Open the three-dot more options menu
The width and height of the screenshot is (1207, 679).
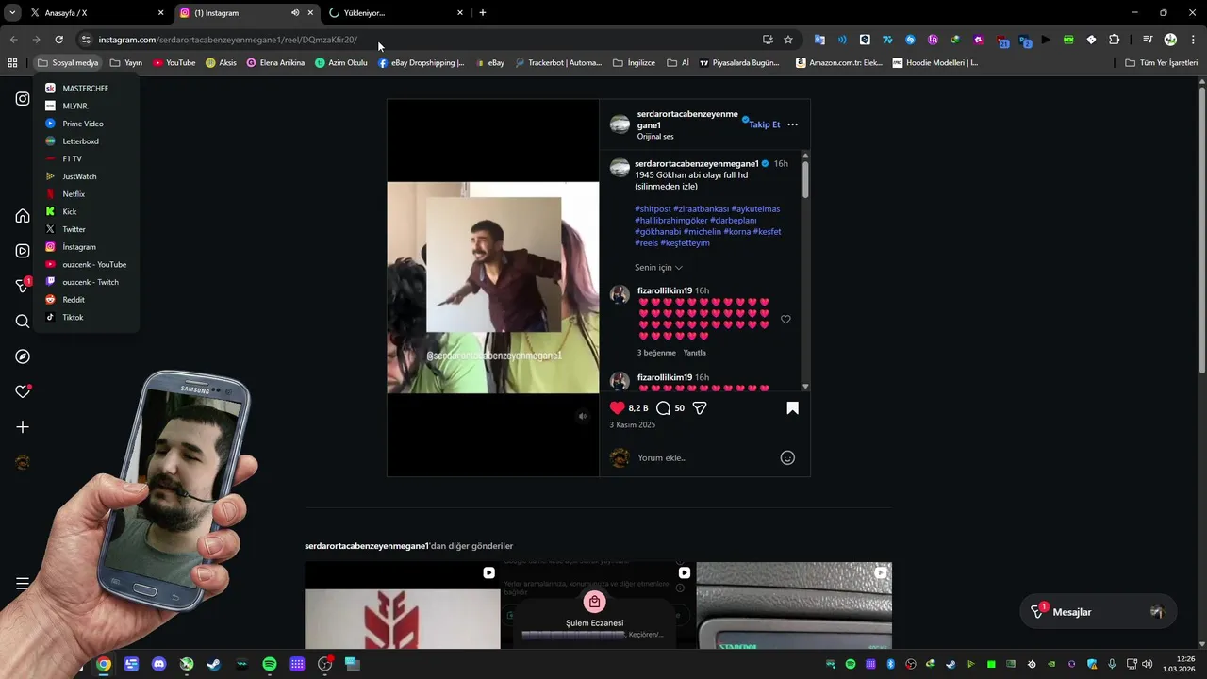[x=792, y=124]
